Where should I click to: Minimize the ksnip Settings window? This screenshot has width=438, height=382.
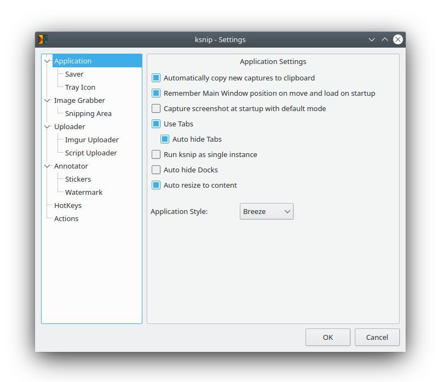coord(372,39)
